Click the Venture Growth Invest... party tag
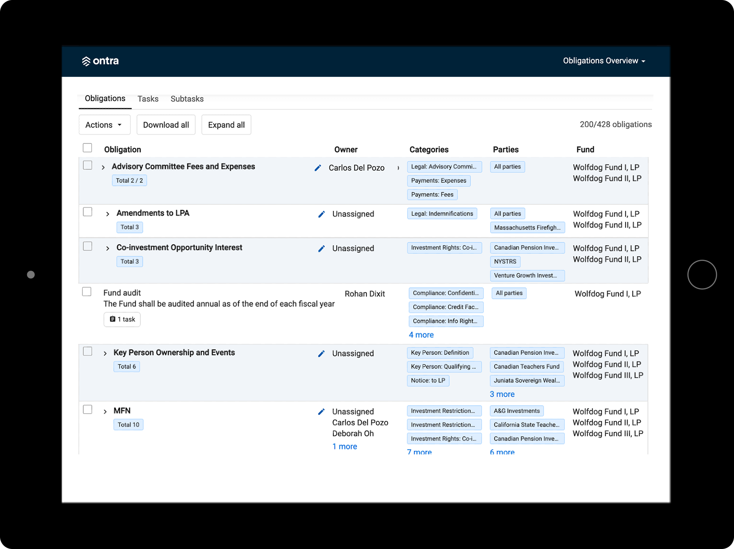Image resolution: width=734 pixels, height=549 pixels. [x=527, y=276]
